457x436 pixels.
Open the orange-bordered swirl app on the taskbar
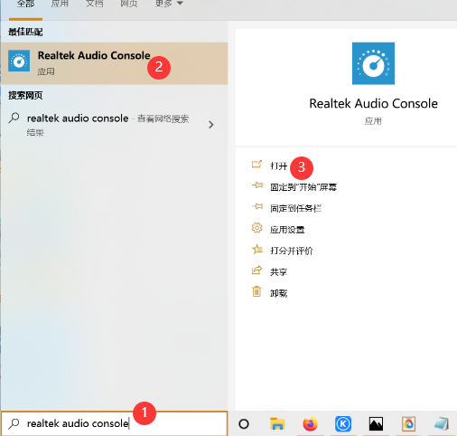click(x=409, y=424)
